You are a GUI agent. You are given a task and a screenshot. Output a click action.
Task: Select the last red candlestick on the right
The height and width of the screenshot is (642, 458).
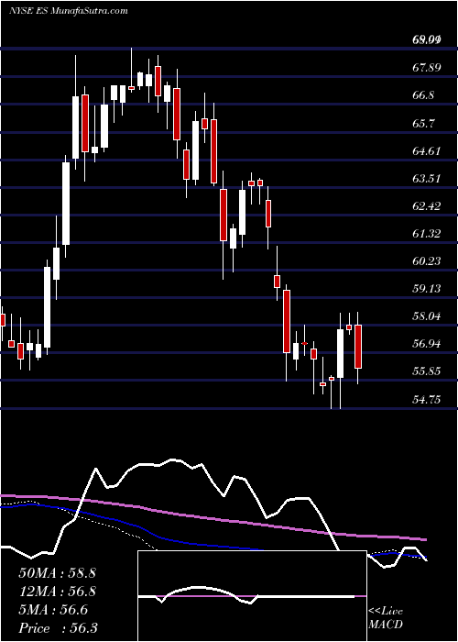(358, 347)
